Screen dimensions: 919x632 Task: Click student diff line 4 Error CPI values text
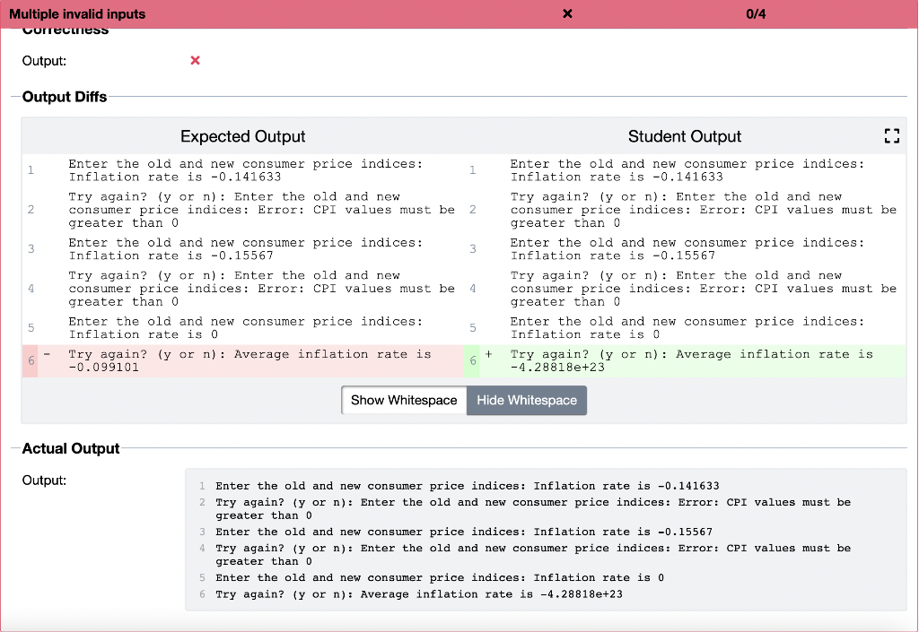704,289
